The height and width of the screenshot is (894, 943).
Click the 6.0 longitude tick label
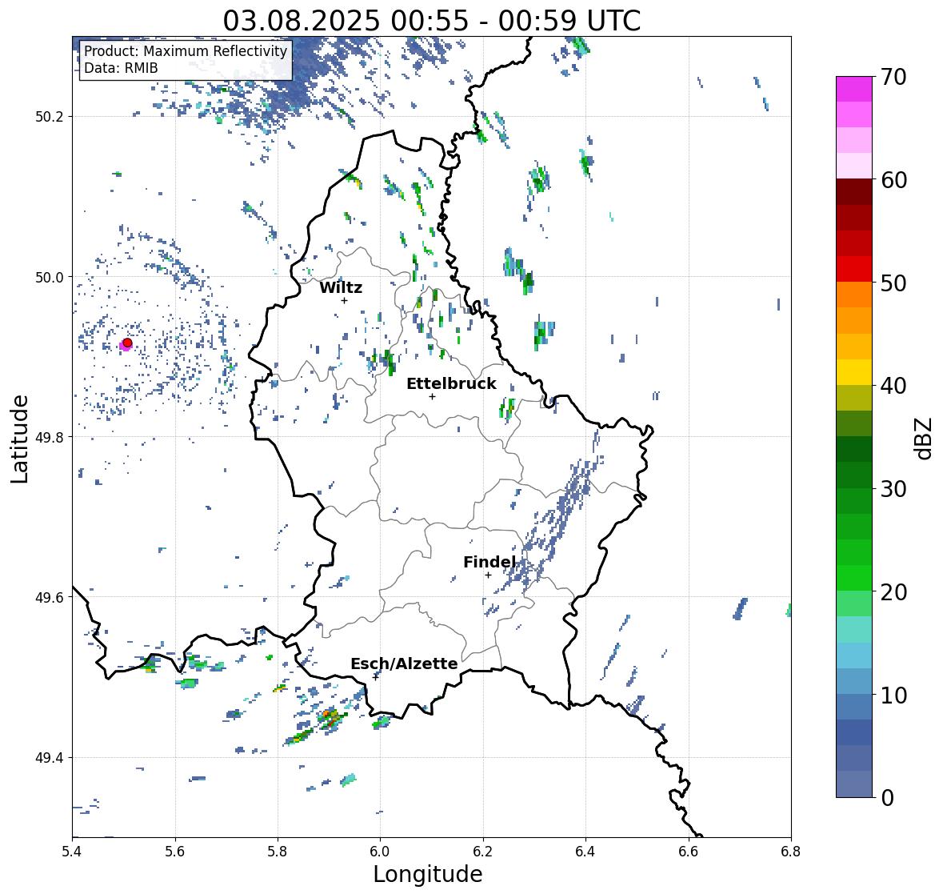[380, 852]
